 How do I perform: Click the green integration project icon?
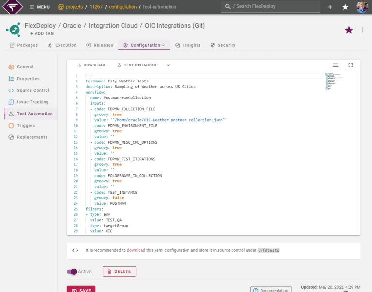click(x=14, y=30)
